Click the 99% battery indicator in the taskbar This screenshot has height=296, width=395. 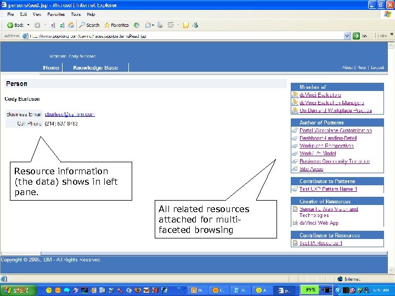point(311,290)
